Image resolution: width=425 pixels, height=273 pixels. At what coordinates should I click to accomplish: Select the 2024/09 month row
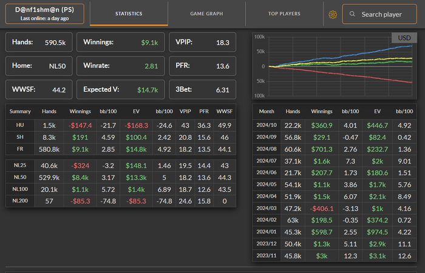pos(335,137)
